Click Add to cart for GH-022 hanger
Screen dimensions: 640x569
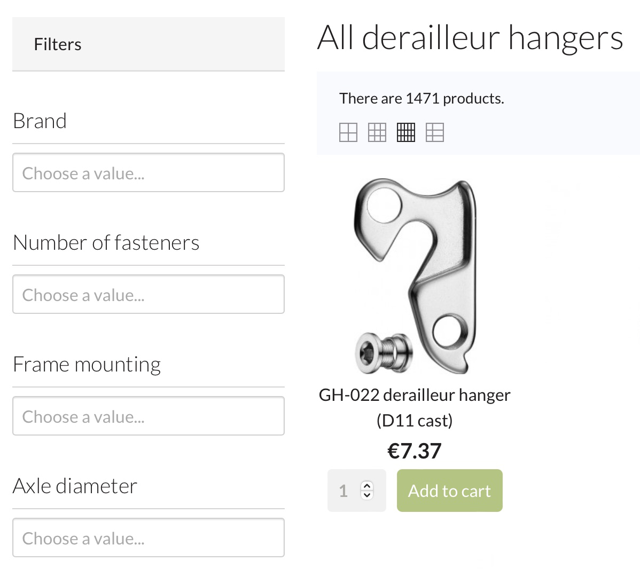449,491
